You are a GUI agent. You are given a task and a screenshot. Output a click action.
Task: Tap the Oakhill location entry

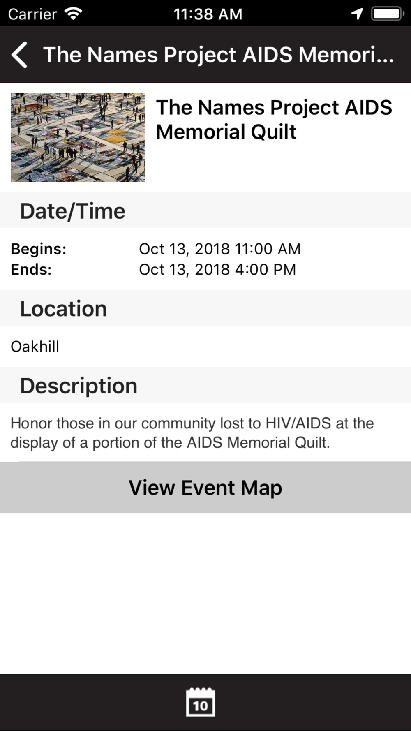(x=35, y=347)
